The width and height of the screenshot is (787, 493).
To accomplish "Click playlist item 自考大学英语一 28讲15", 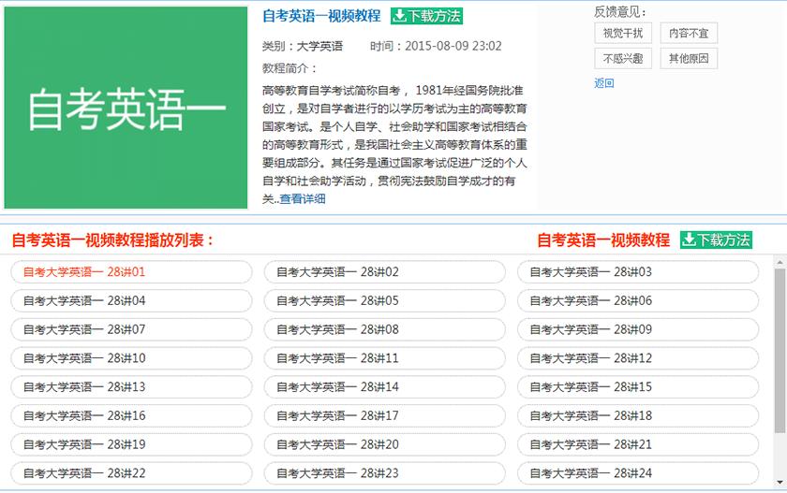I will point(638,386).
